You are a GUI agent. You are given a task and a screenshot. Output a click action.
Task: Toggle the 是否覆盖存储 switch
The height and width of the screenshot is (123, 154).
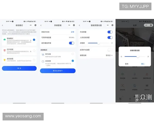pos(72,43)
